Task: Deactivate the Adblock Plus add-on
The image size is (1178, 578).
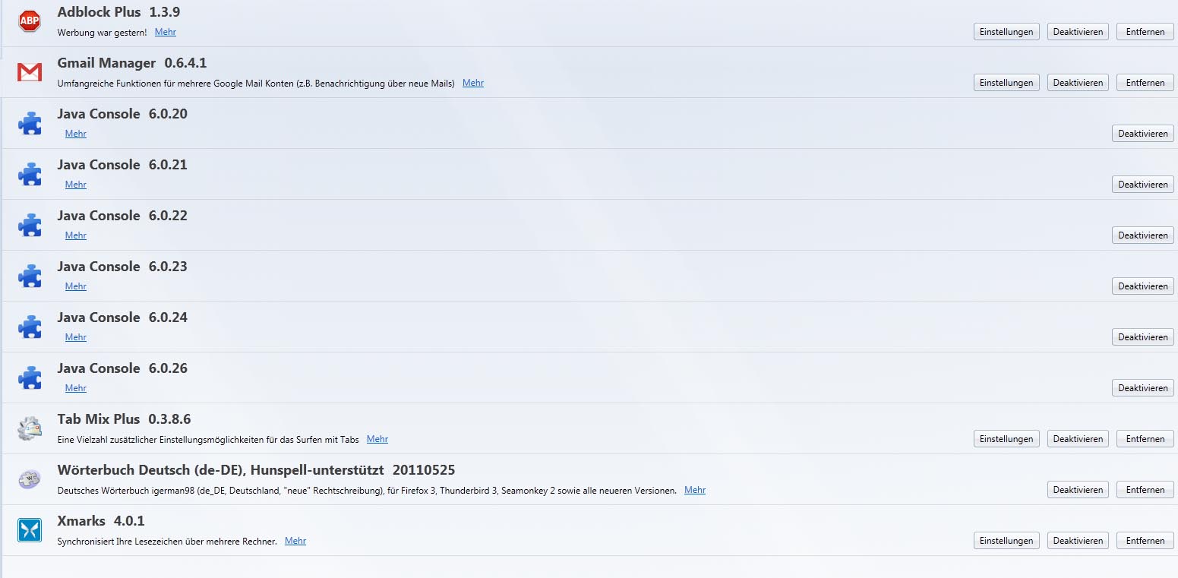Action: [1078, 32]
